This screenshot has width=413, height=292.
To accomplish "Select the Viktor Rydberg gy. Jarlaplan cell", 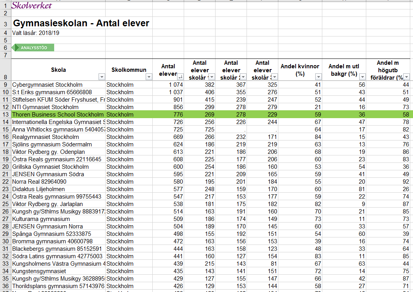I will pos(58,204).
